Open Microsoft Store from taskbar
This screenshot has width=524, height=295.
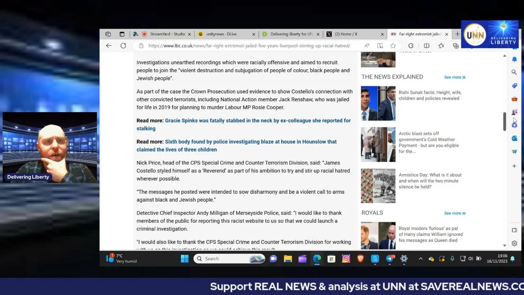(331, 259)
